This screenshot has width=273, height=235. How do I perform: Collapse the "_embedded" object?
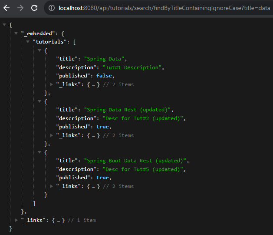16,33
